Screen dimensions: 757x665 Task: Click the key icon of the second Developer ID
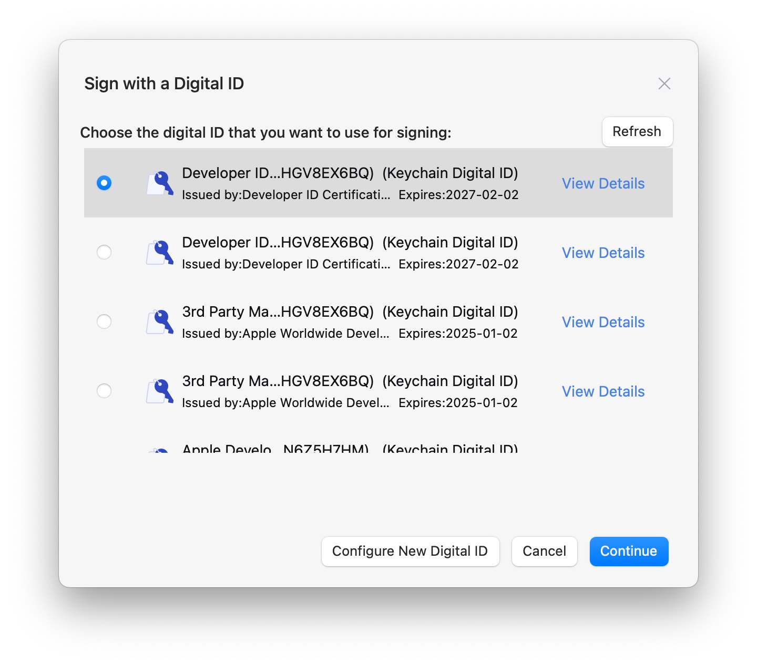160,253
